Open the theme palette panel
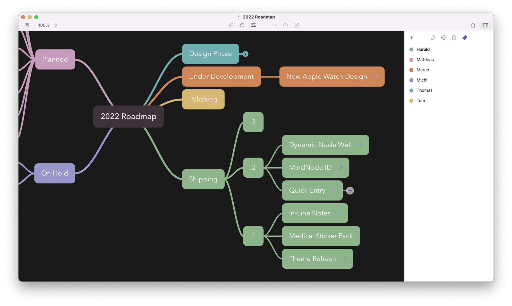This screenshot has width=512, height=306. pos(443,38)
